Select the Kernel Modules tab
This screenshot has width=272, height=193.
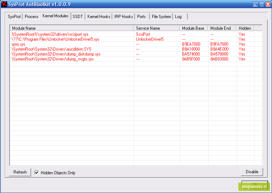click(x=56, y=16)
